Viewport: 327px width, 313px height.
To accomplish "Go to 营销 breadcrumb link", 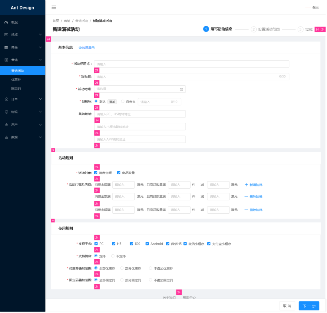I will pyautogui.click(x=67, y=21).
